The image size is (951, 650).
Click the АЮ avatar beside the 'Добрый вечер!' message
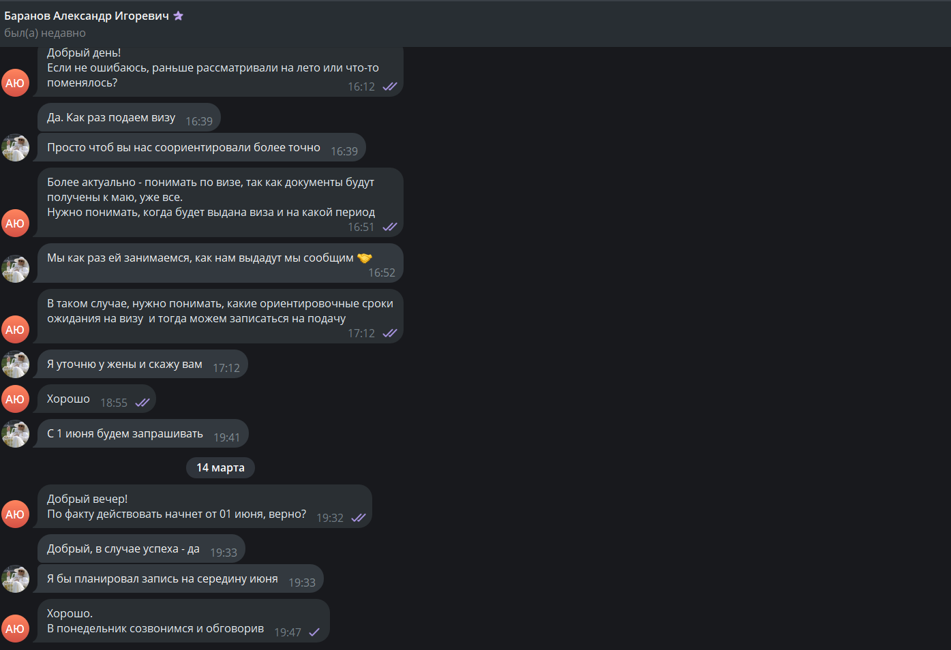[15, 514]
